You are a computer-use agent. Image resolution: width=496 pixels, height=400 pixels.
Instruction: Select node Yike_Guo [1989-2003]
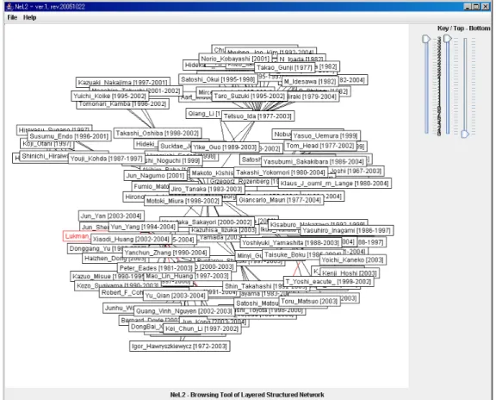pos(225,147)
